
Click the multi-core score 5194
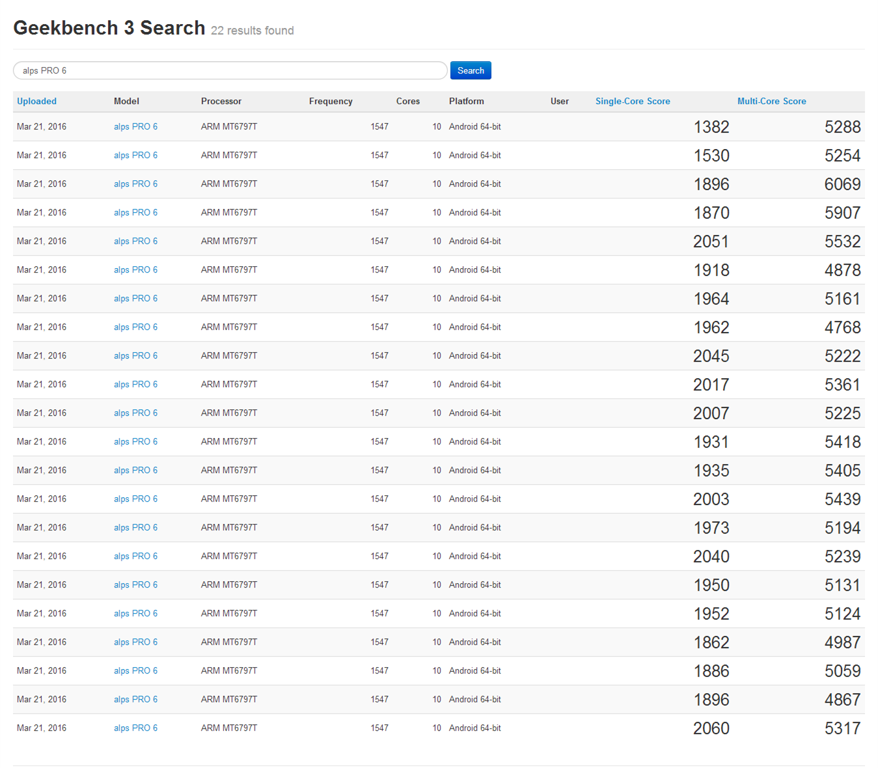coord(842,528)
